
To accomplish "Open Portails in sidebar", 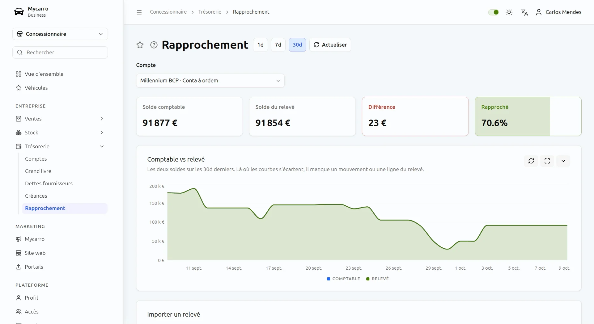I will (60, 267).
